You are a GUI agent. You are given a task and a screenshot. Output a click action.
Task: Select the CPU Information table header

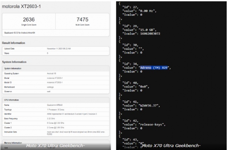12,100
